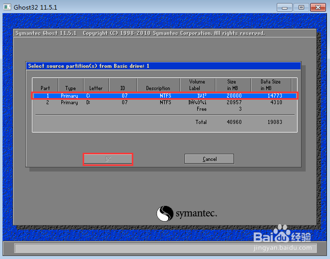This screenshot has height=259, width=330.
Task: Click the Symantec logo
Action: coord(187,213)
